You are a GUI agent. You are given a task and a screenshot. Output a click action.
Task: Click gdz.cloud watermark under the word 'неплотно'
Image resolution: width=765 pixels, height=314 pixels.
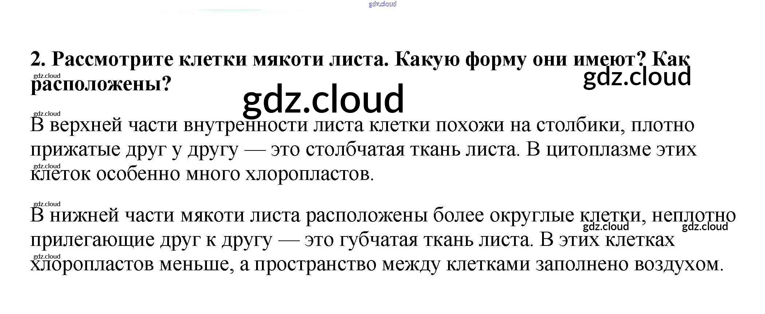[705, 227]
